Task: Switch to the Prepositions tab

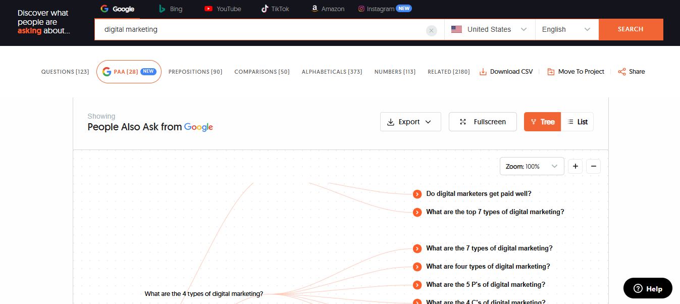Action: click(x=195, y=72)
